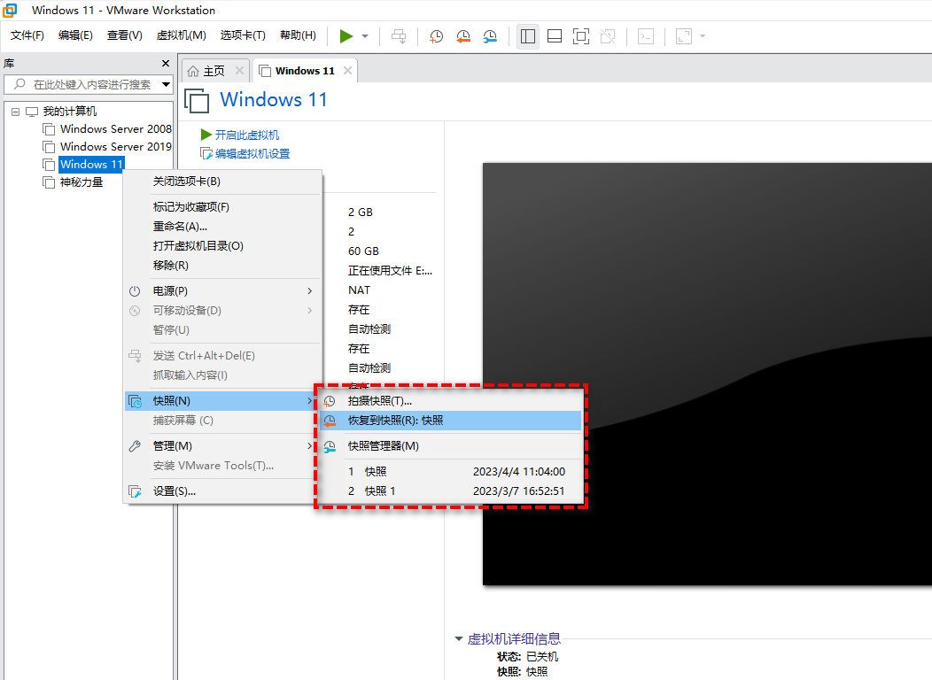Expand the 电源(P) submenu

click(x=222, y=291)
